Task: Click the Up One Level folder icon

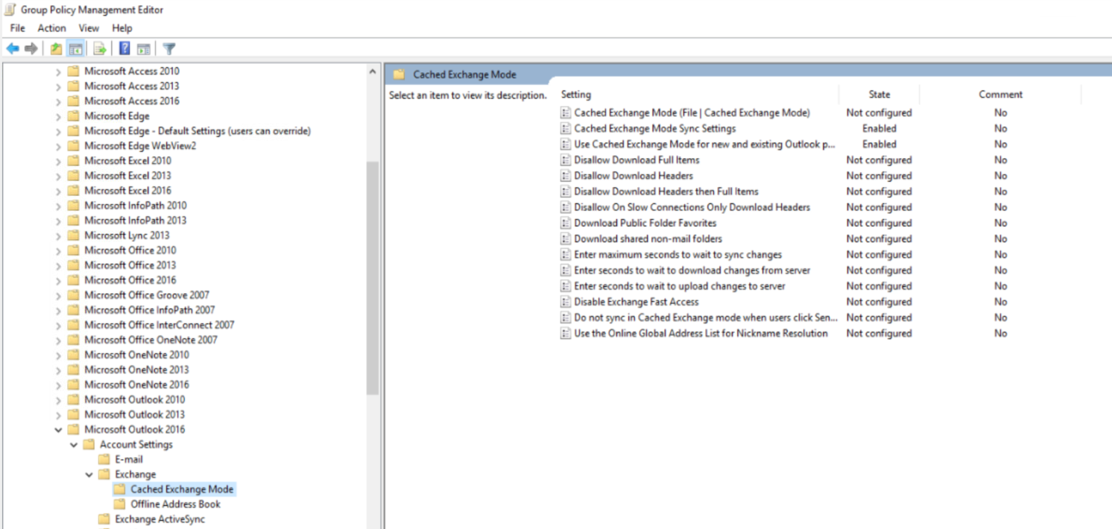Action: pos(56,49)
